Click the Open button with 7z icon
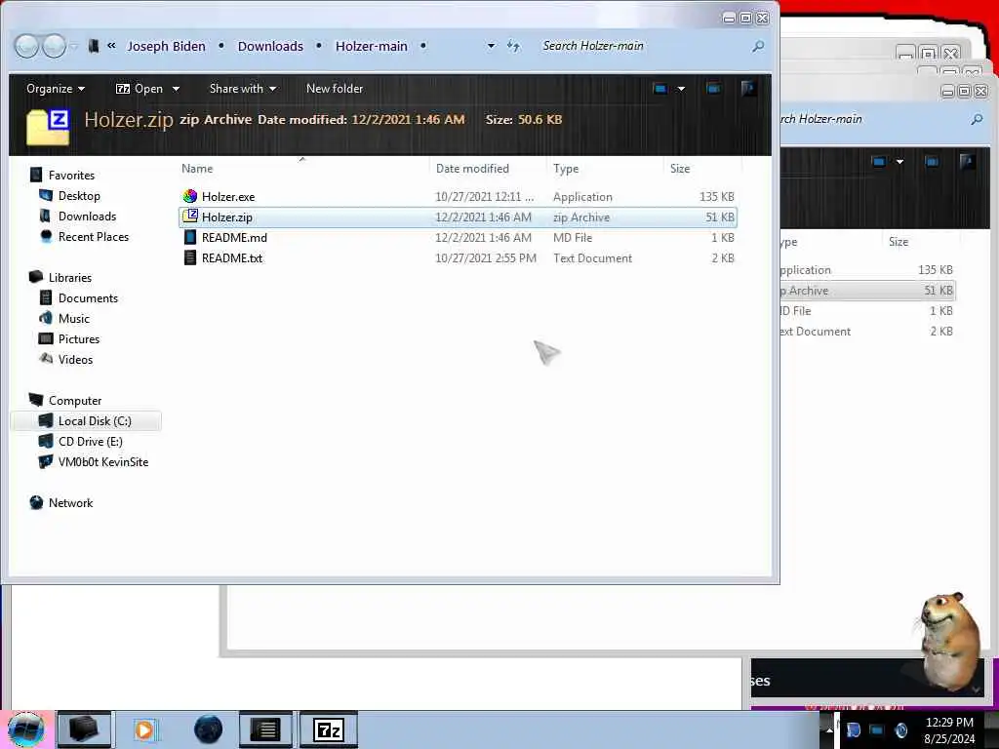The image size is (999, 749). (x=140, y=89)
